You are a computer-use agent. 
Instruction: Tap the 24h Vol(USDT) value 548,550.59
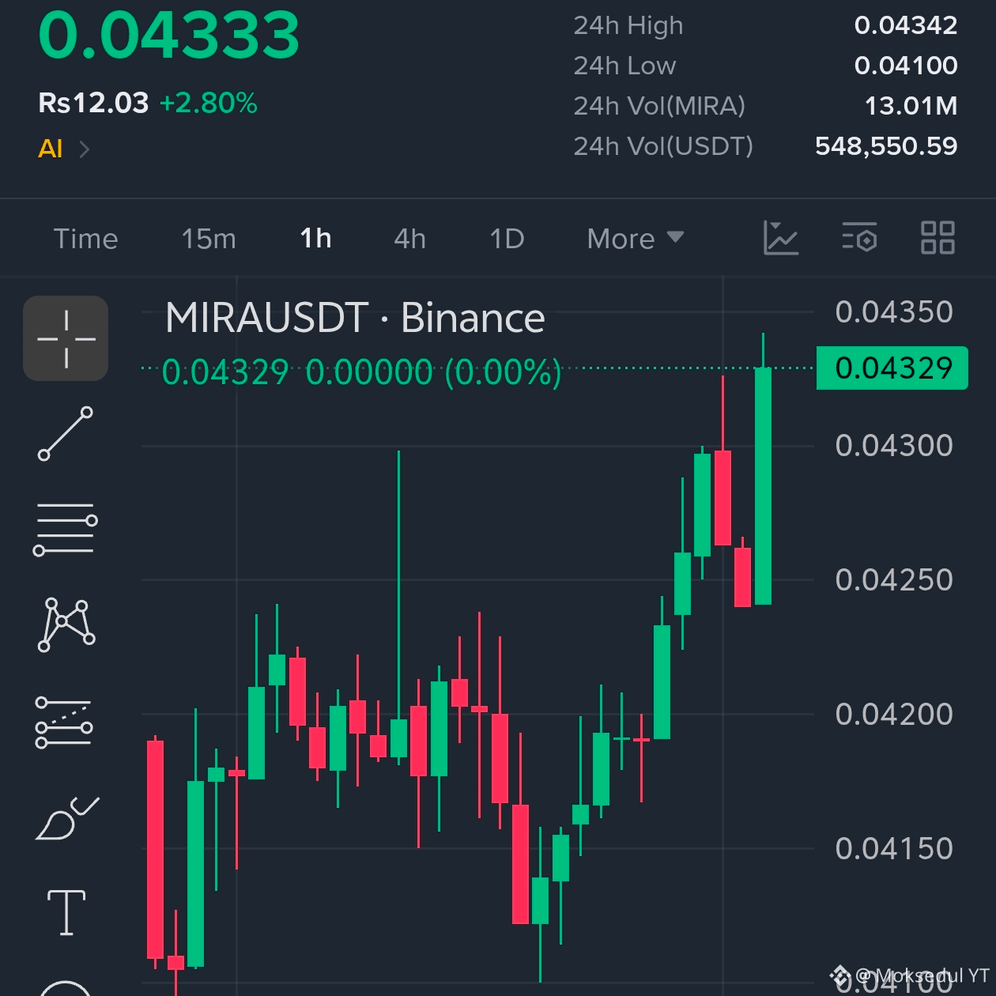pos(886,146)
